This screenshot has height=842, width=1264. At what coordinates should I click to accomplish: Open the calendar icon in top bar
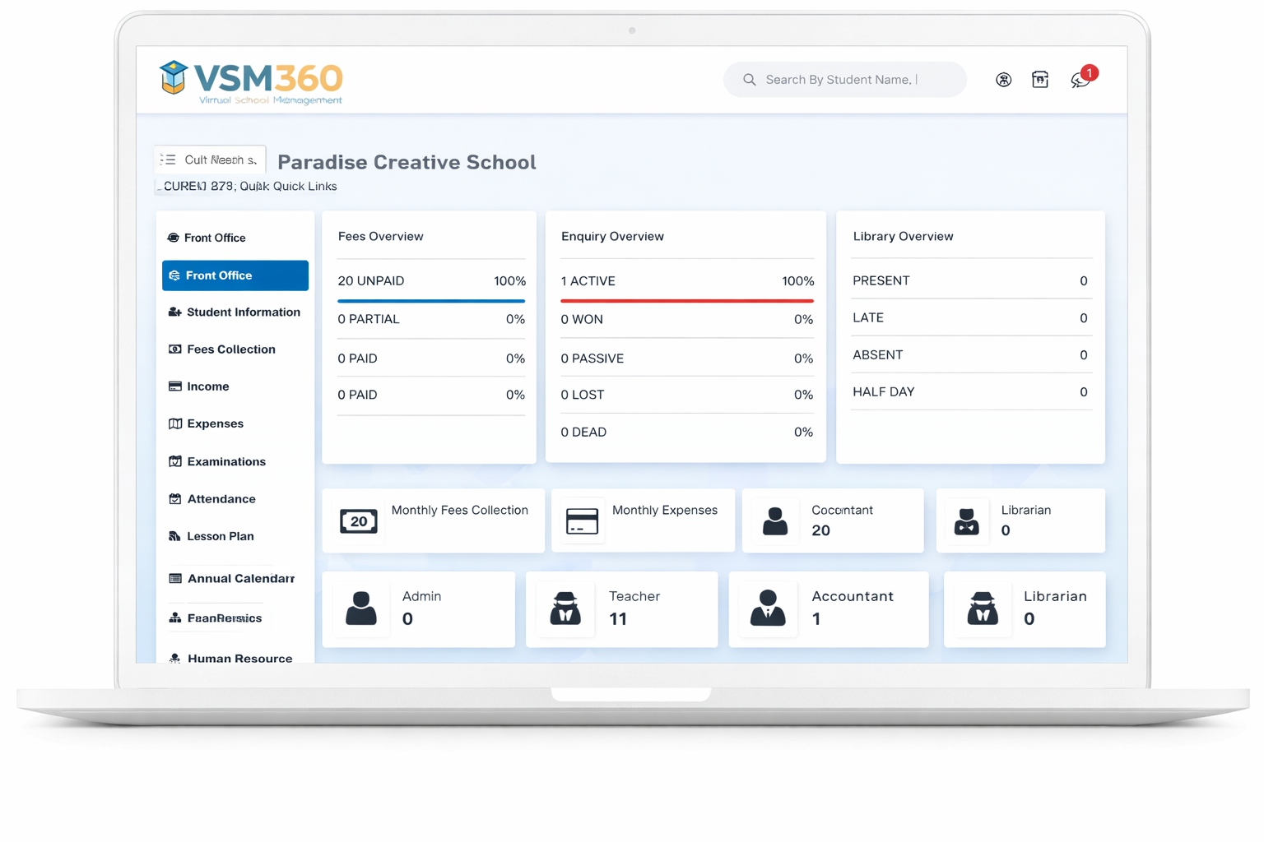tap(1040, 80)
